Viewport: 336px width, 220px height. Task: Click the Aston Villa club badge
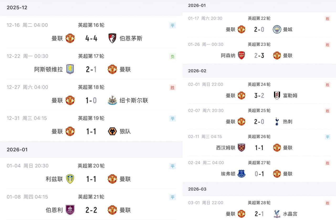70,69
